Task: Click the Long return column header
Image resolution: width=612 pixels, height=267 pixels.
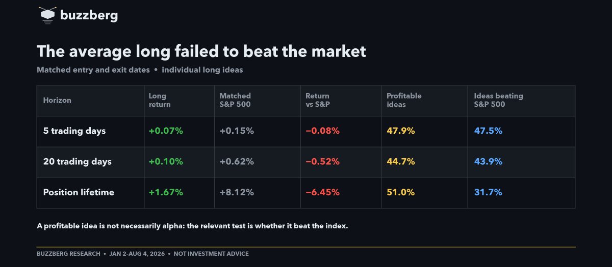Action: (x=160, y=100)
